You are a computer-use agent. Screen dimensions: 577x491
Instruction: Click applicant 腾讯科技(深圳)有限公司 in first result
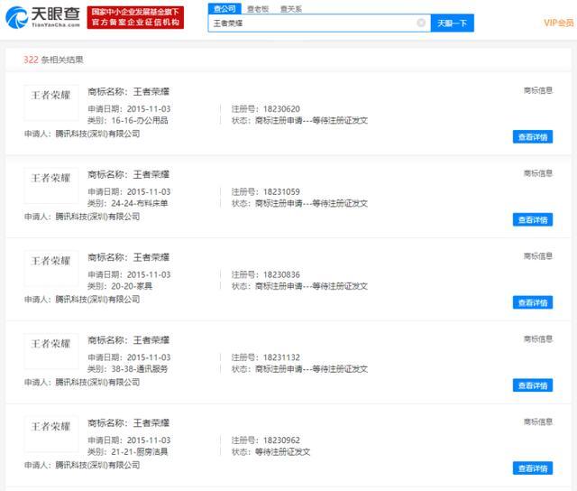tap(97, 134)
